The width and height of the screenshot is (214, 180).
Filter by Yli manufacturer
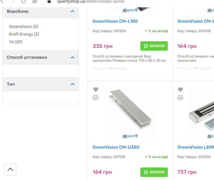point(16,42)
